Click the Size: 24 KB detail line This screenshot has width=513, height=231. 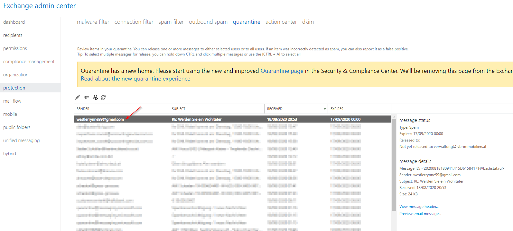[x=408, y=194]
